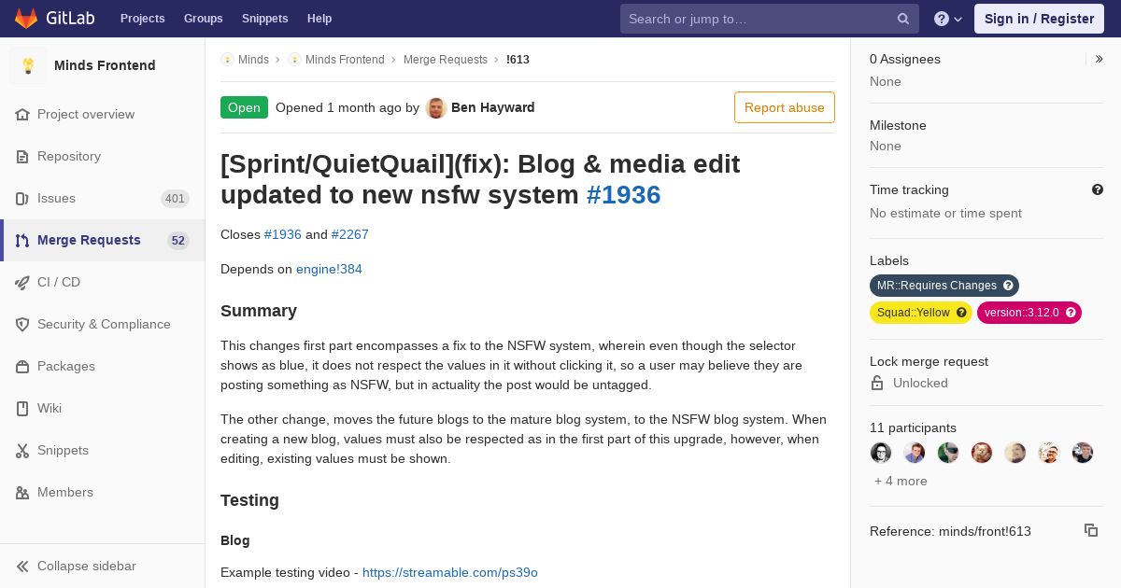The width and height of the screenshot is (1121, 588).
Task: Click help icon on Squad::Yellow label
Action: 961,313
